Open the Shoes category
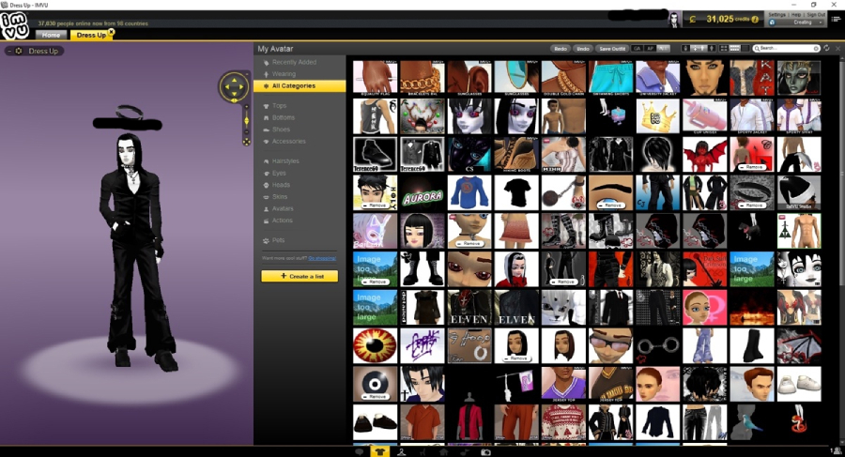 coord(281,129)
